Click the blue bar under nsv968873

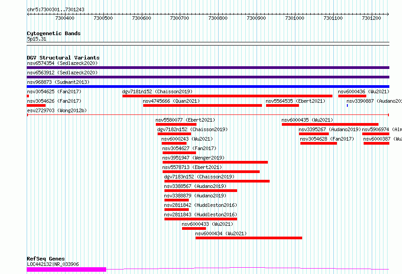coord(208,87)
